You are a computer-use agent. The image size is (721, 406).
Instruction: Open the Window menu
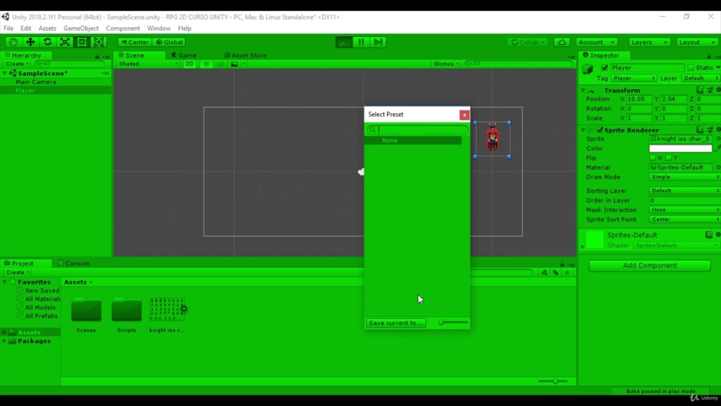pyautogui.click(x=159, y=28)
